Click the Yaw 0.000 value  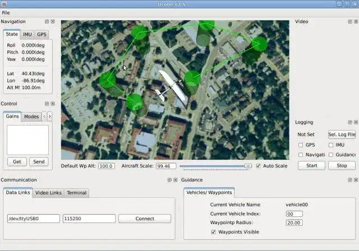[x=33, y=59]
